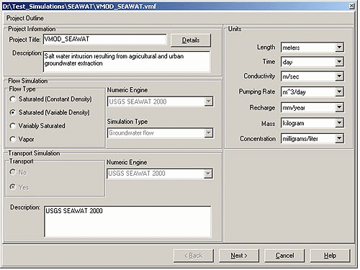Click the project Description text box

click(127, 61)
